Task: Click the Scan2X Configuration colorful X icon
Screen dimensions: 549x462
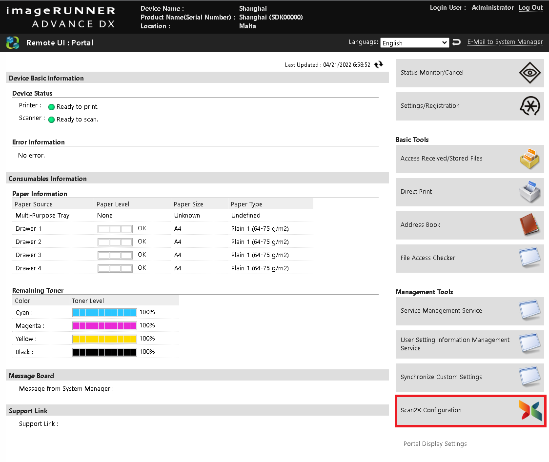Action: (530, 411)
